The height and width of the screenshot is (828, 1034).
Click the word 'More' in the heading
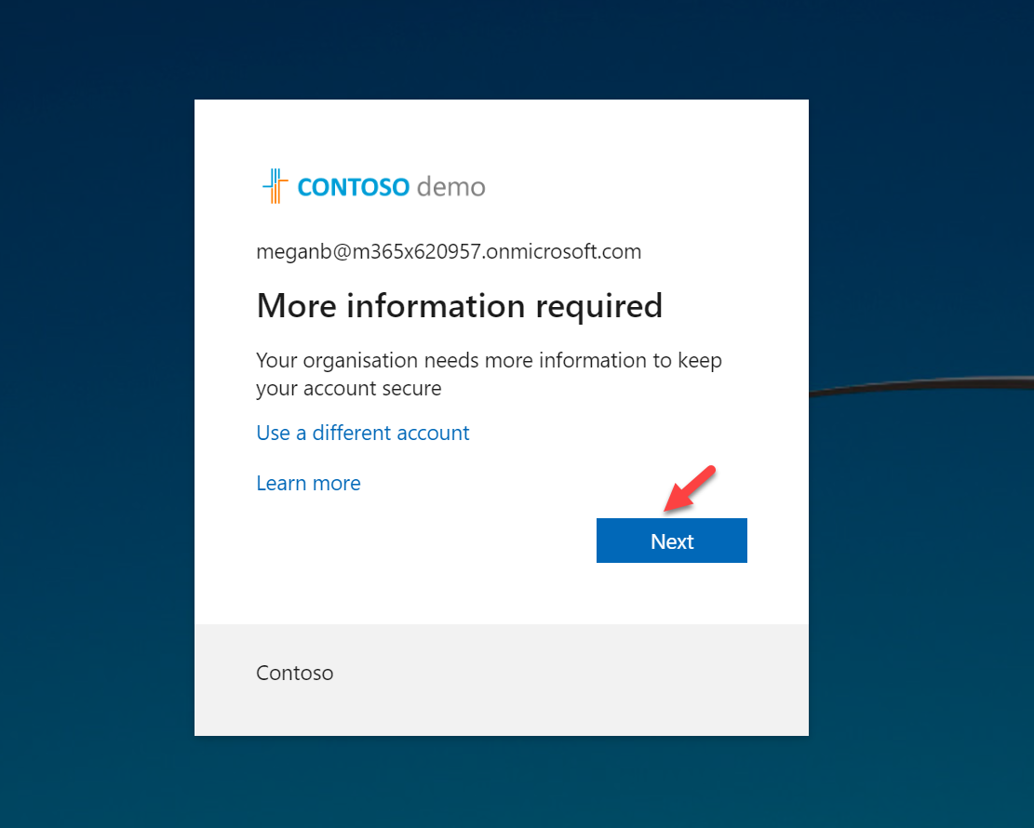click(x=297, y=306)
